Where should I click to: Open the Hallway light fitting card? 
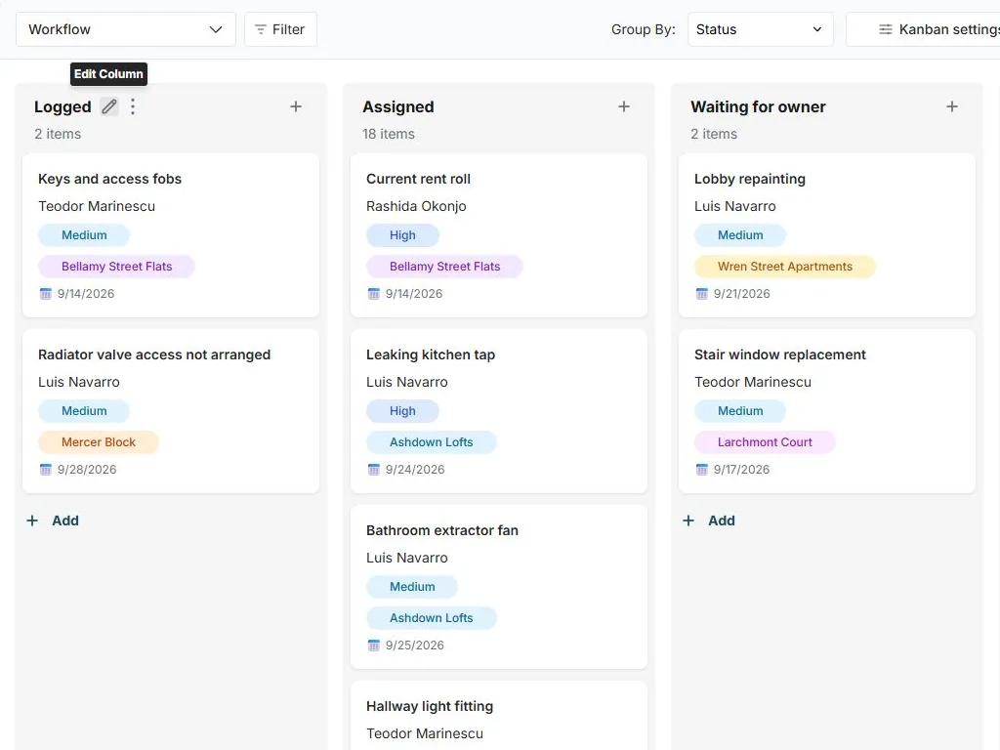tap(499, 716)
